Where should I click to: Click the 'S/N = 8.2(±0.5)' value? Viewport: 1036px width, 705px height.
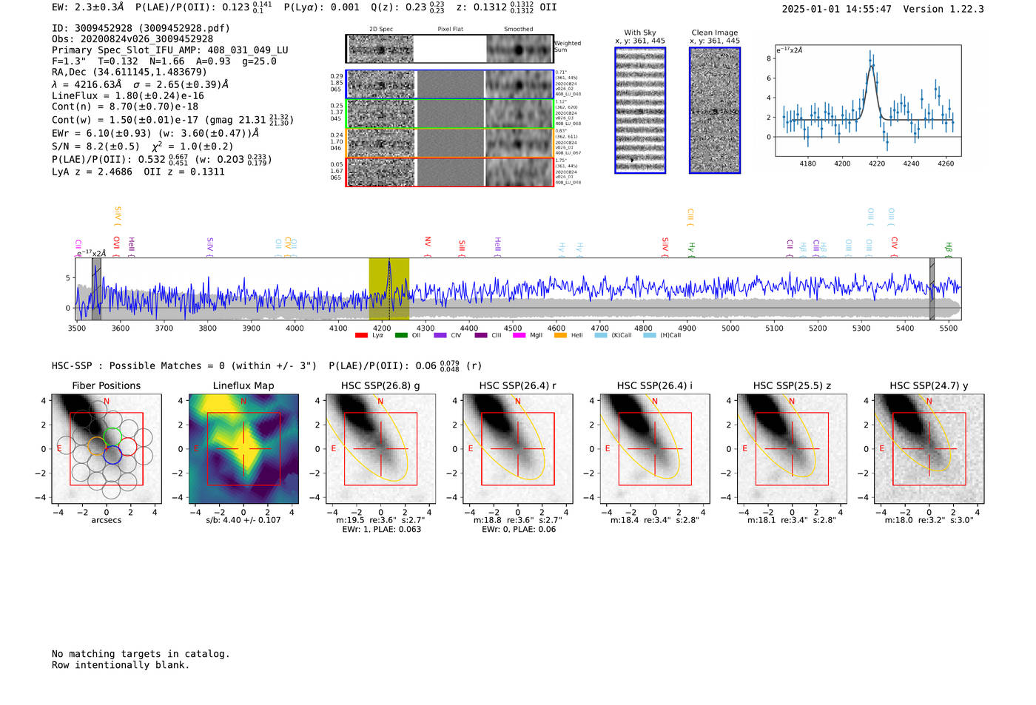coord(96,146)
